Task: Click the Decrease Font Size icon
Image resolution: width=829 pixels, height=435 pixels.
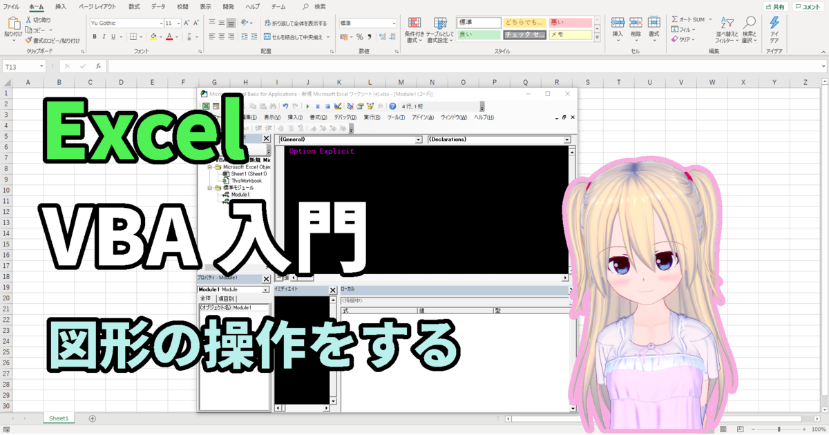Action: 197,23
